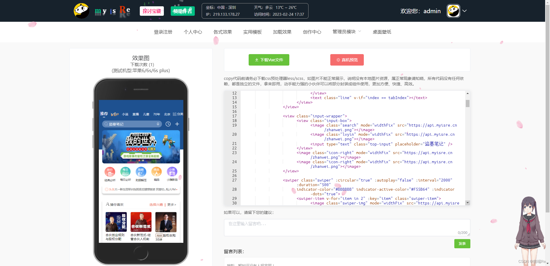This screenshot has width=550, height=266.
Task: Click the microphone icon in search box
Action: click(158, 124)
